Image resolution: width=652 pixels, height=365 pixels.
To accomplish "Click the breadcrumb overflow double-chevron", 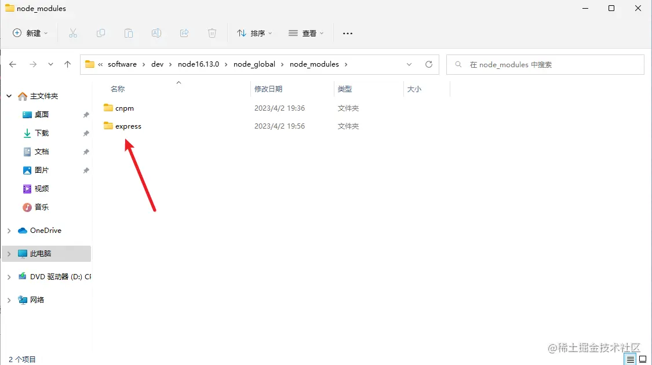I will pyautogui.click(x=100, y=64).
